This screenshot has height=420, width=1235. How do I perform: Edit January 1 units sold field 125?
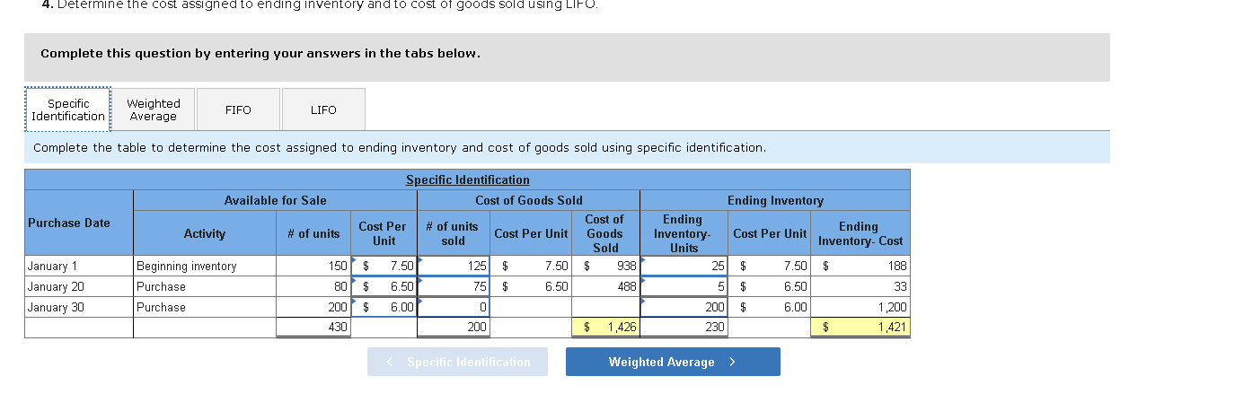click(454, 266)
